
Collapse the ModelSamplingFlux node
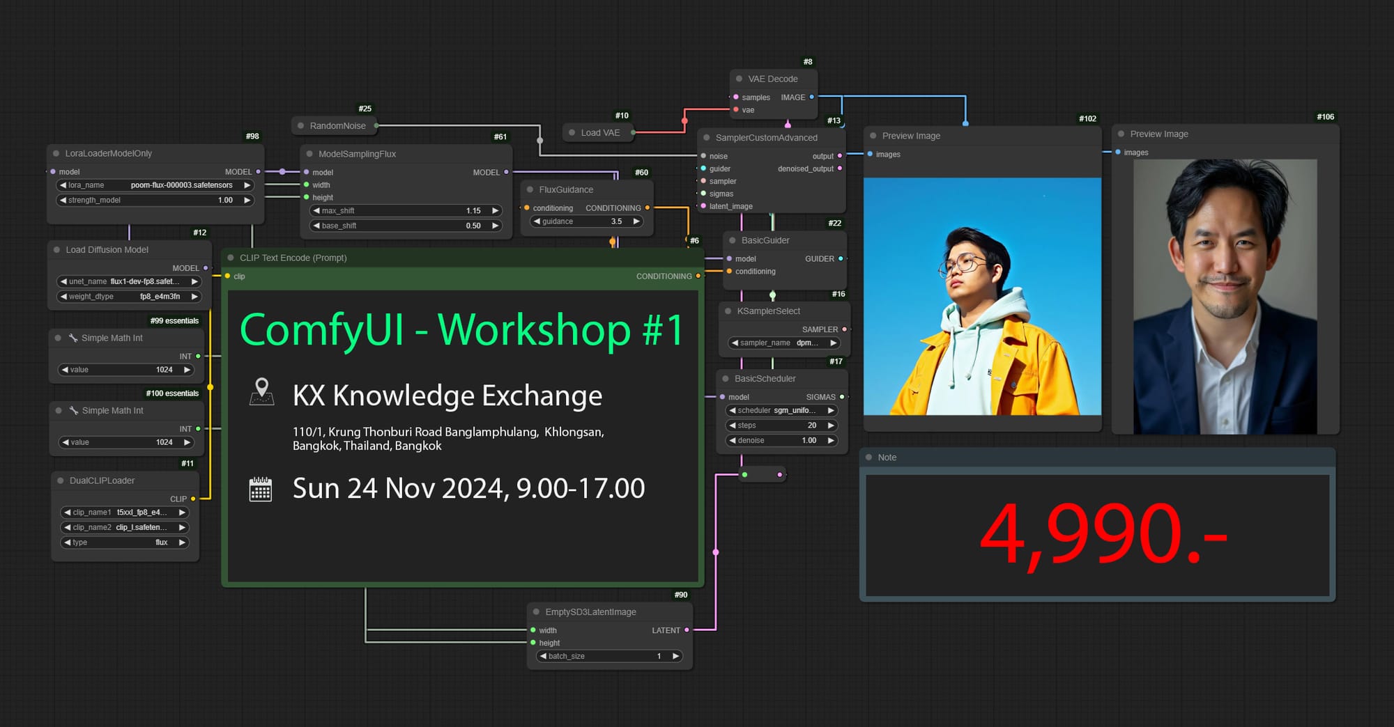click(309, 154)
